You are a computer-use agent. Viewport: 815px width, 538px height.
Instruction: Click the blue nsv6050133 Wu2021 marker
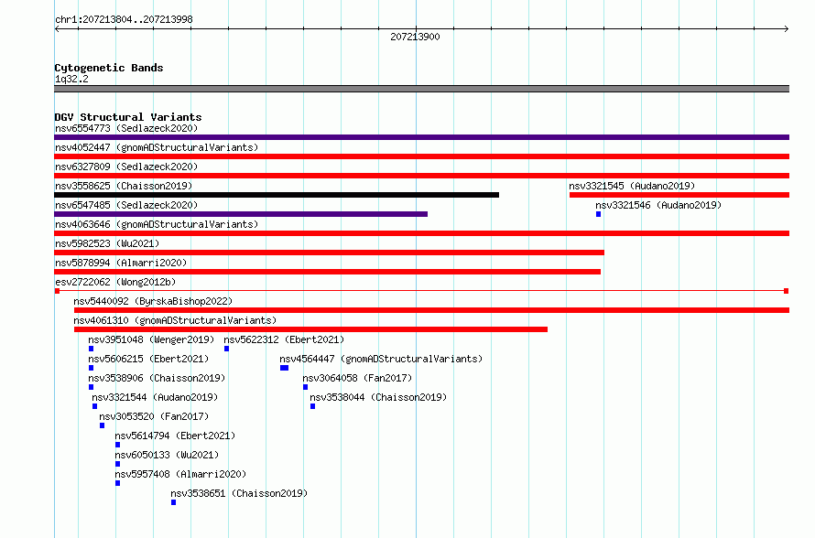(x=117, y=464)
